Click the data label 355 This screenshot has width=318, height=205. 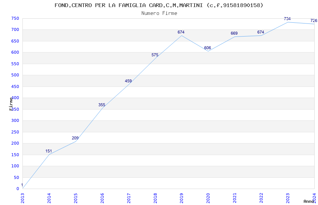pos(102,105)
